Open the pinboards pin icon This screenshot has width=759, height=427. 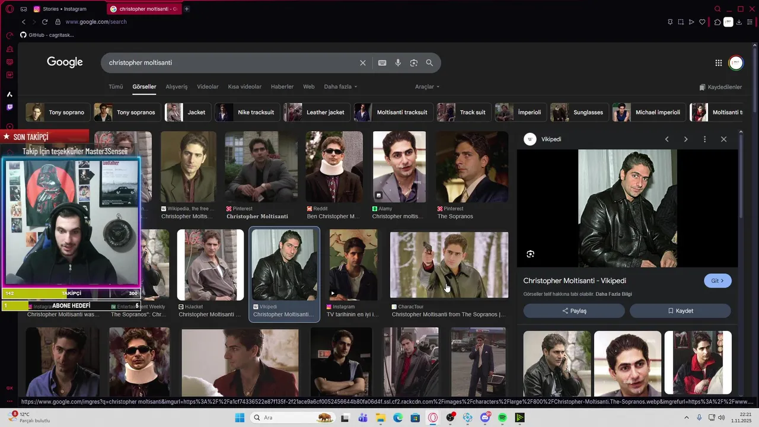tap(670, 22)
